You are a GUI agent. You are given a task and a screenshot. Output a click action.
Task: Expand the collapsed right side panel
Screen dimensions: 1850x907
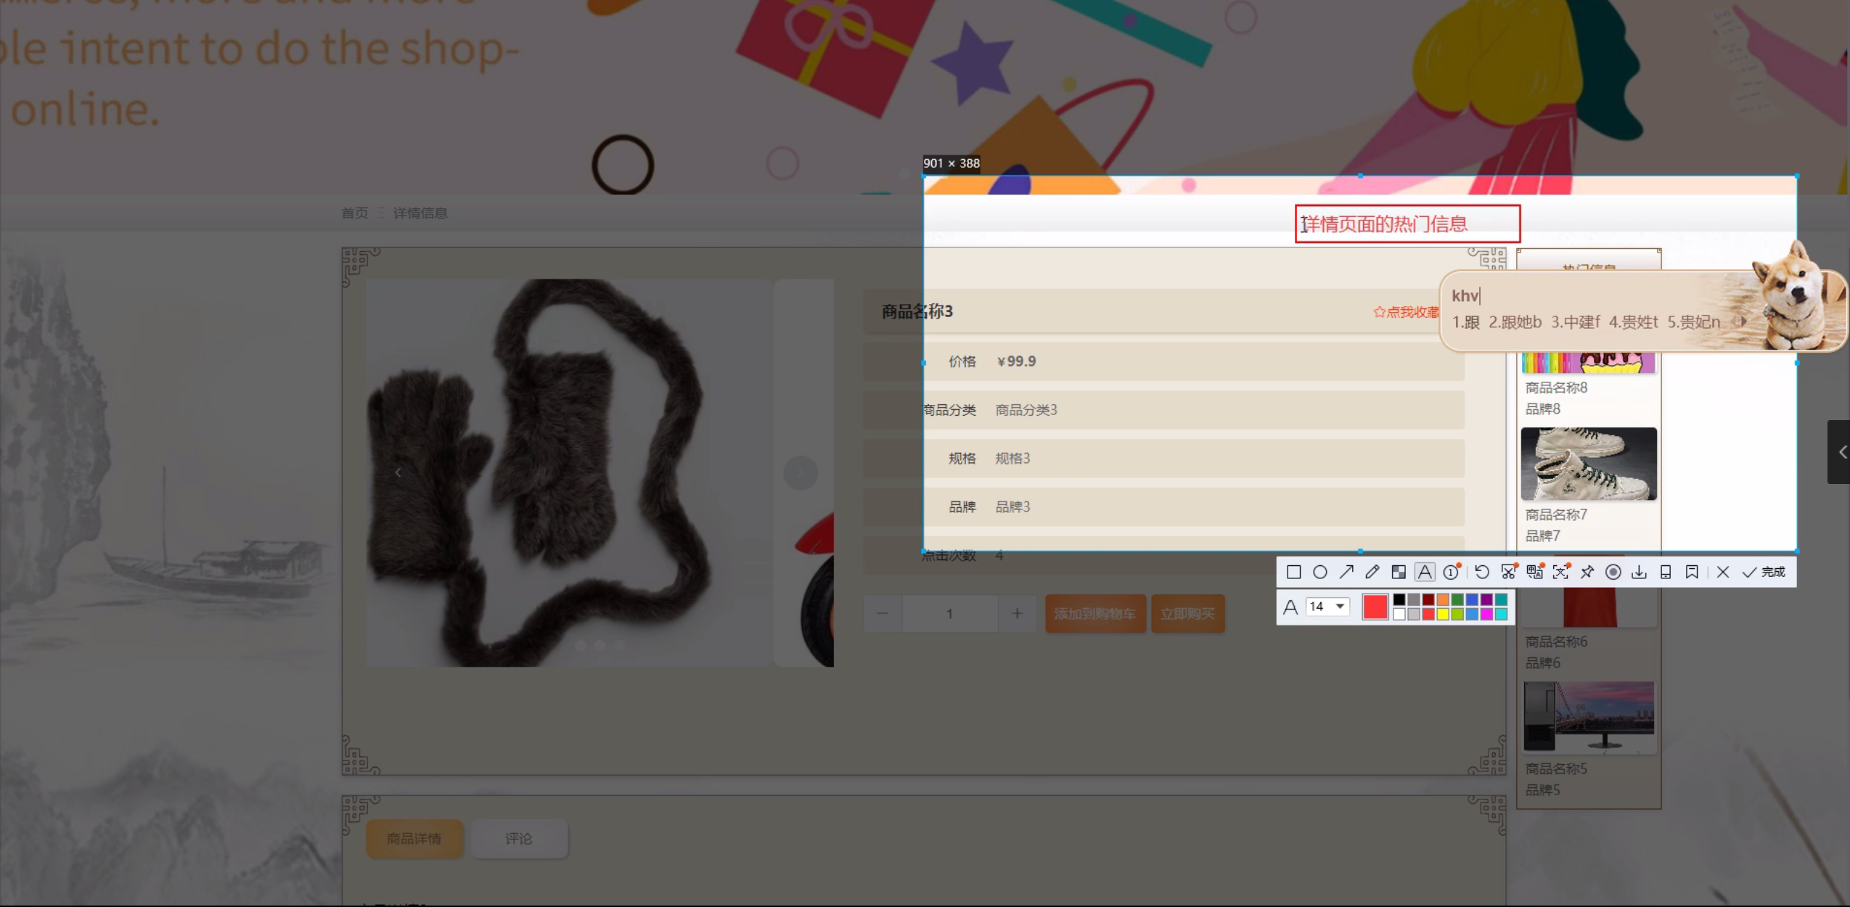pyautogui.click(x=1841, y=452)
